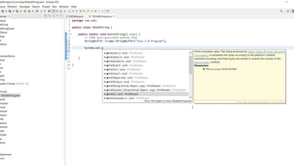Select print(double d) proposal

pyautogui.click(x=146, y=61)
